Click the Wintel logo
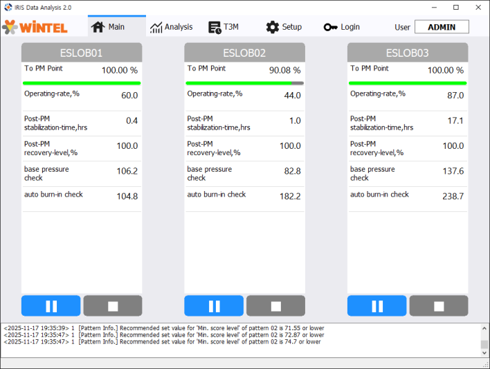The image size is (490, 369). tap(35, 27)
